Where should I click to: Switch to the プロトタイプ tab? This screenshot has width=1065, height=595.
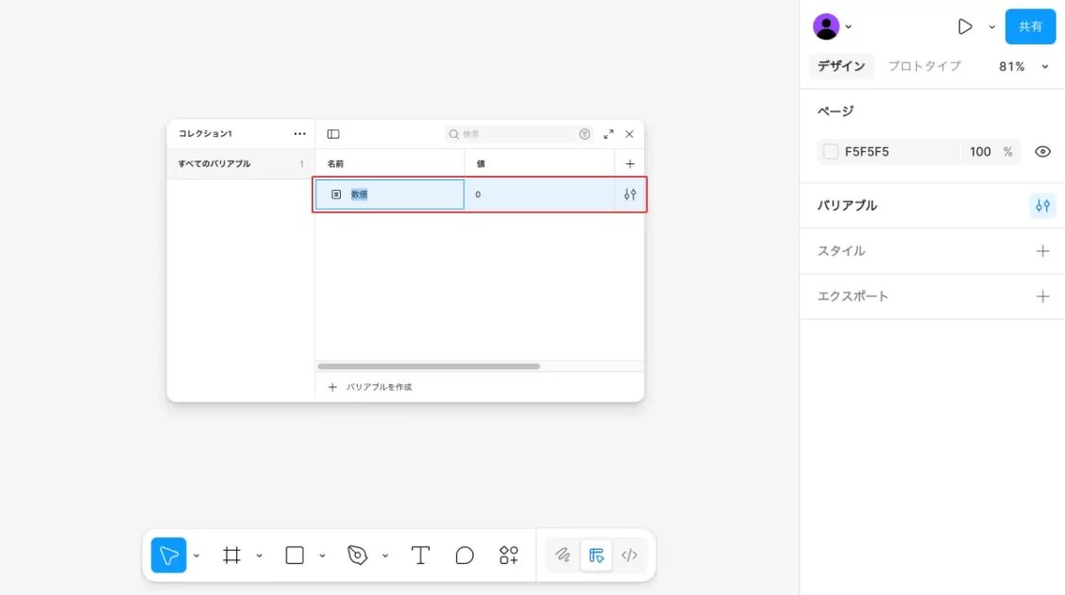click(x=923, y=66)
